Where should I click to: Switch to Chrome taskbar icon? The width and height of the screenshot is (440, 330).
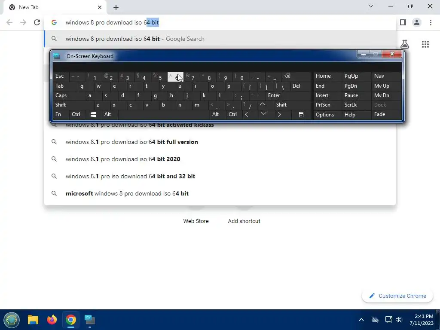[x=71, y=320]
